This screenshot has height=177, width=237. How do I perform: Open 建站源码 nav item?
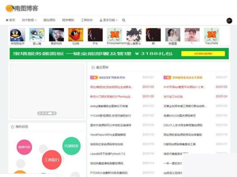click(x=49, y=20)
